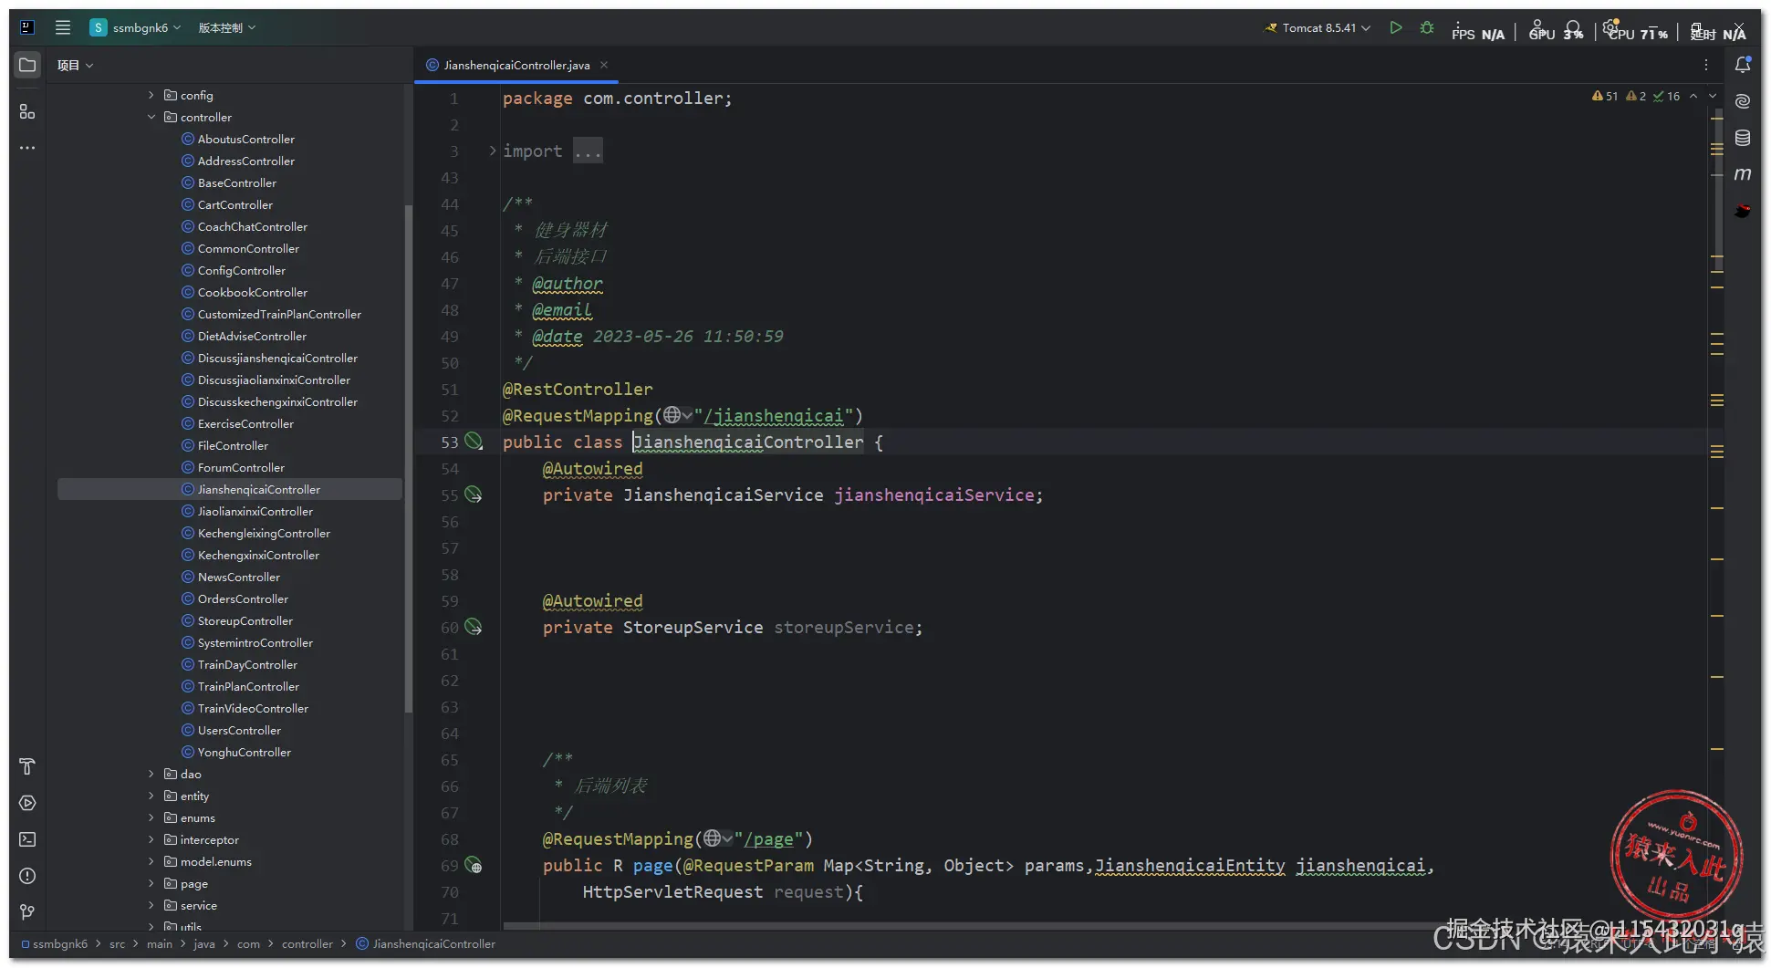
Task: Select the JianshenqicaiController.java editor tab
Action: click(516, 66)
